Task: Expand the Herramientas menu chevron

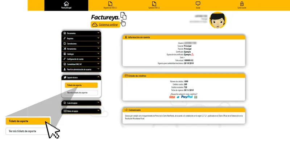Action: [98, 48]
